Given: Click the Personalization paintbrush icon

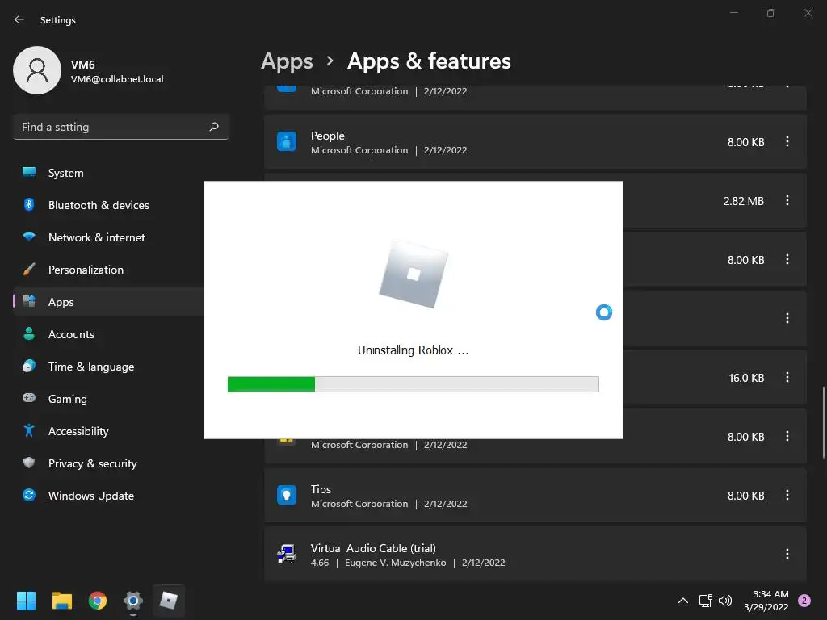Looking at the screenshot, I should pyautogui.click(x=29, y=269).
